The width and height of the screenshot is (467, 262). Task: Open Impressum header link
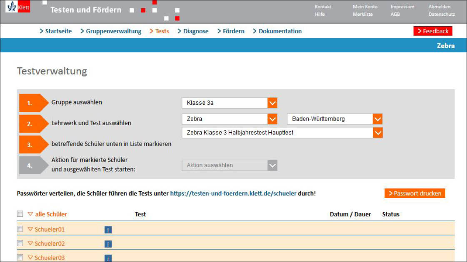coord(402,7)
